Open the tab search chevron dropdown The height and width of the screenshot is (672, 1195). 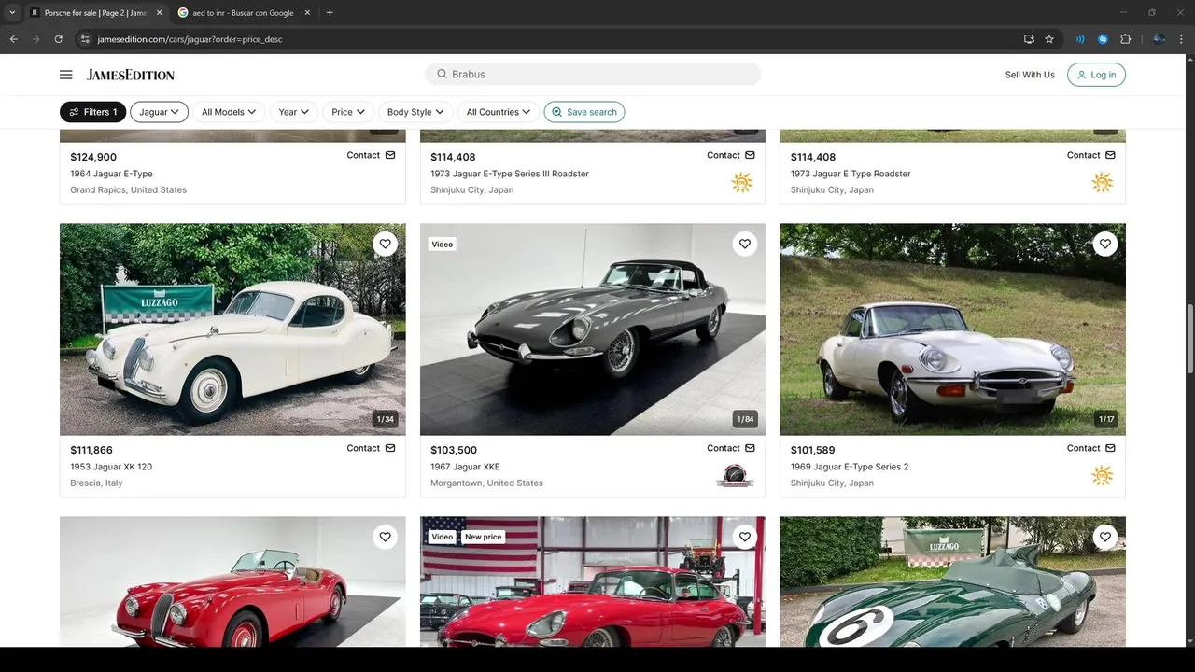[x=12, y=13]
